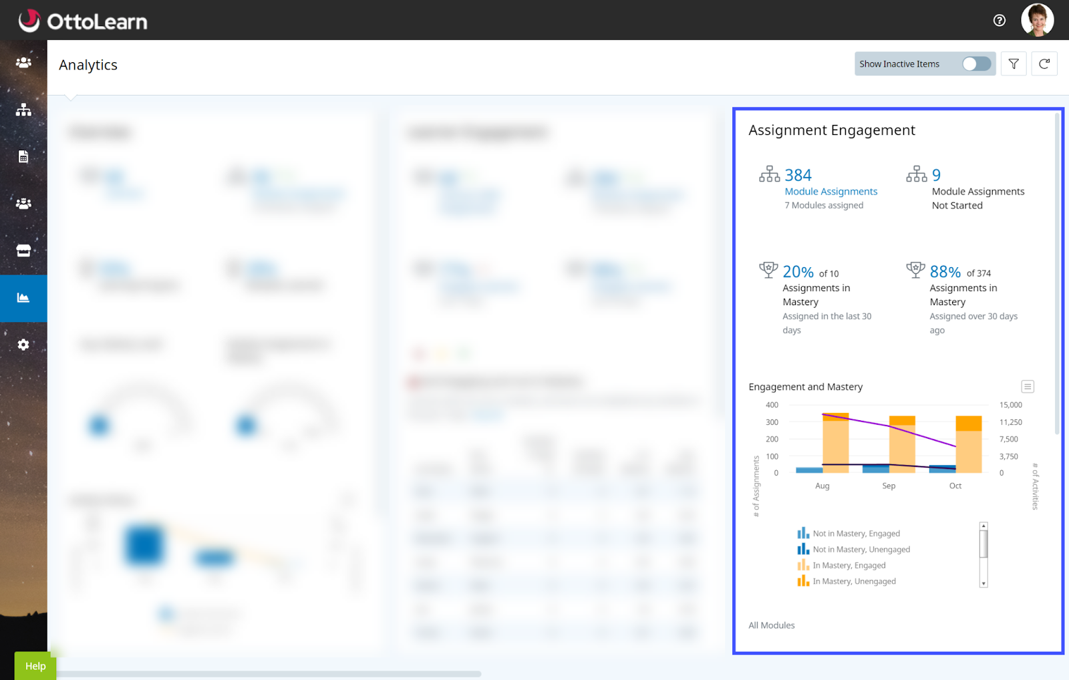
Task: Open the settings gear in the sidebar
Action: [x=23, y=345]
